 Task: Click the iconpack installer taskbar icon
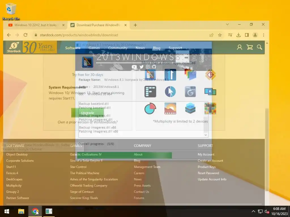49,211
